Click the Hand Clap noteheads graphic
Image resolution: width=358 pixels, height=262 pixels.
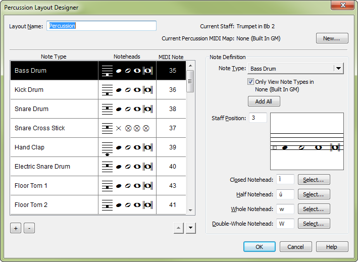pos(127,147)
